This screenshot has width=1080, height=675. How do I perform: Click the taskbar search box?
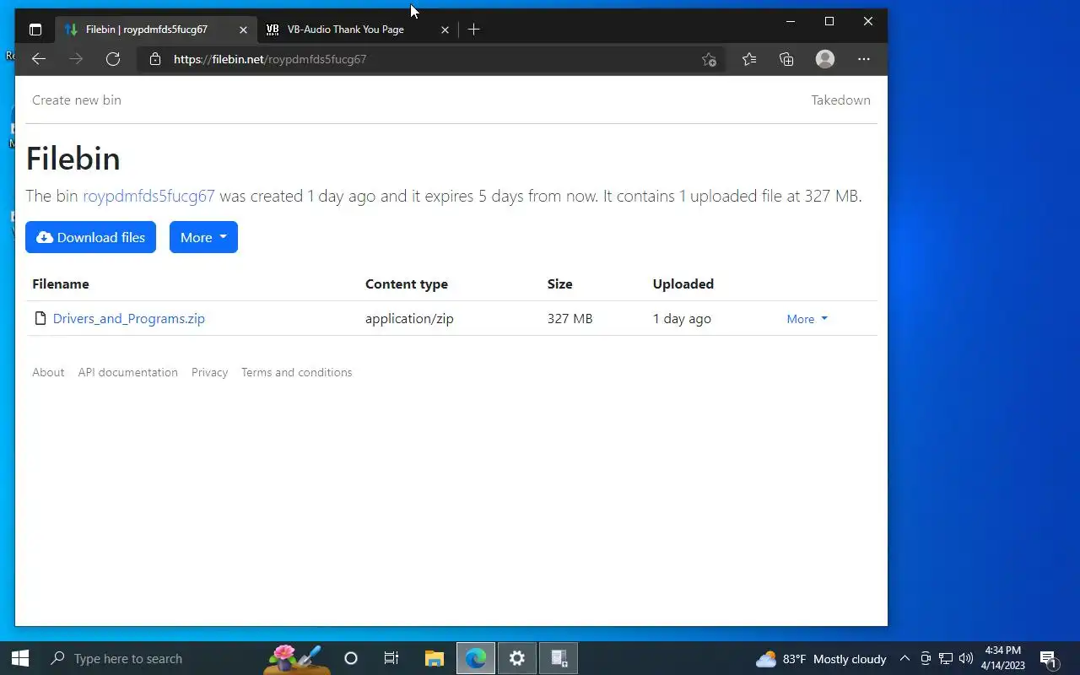pyautogui.click(x=152, y=658)
